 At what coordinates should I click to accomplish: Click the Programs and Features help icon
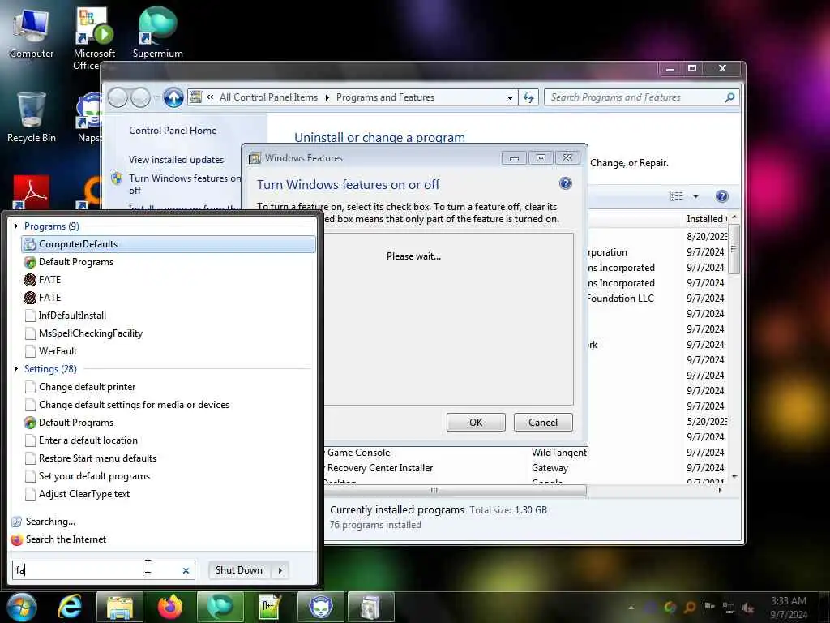[x=721, y=196]
